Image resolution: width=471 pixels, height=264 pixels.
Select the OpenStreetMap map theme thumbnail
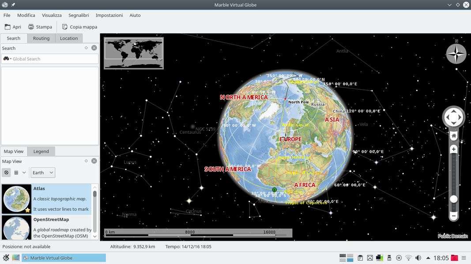17,227
